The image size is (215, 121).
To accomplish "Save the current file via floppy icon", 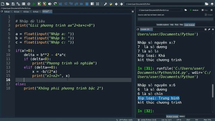I will pyautogui.click(x=13, y=4).
